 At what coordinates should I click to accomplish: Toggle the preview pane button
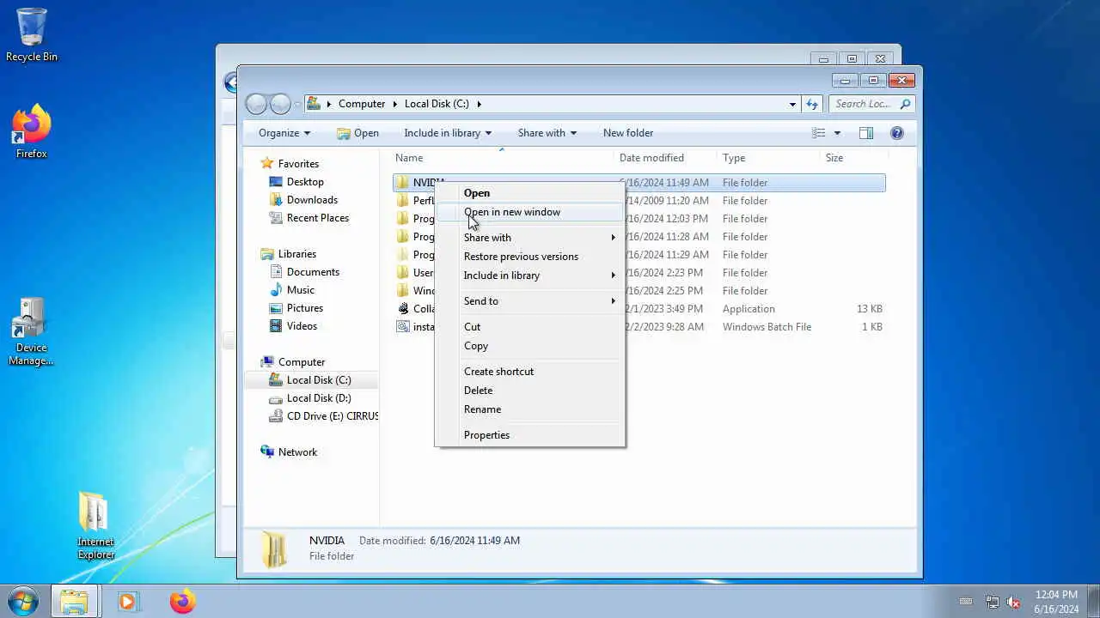point(866,133)
